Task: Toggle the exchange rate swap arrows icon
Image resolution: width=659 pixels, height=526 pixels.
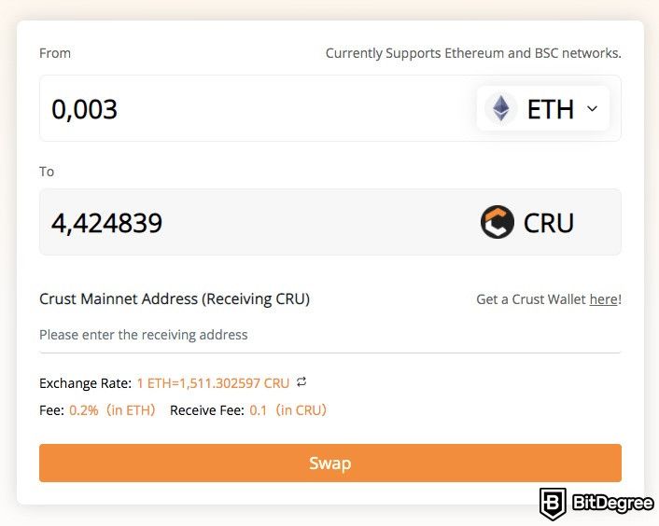Action: (x=301, y=382)
